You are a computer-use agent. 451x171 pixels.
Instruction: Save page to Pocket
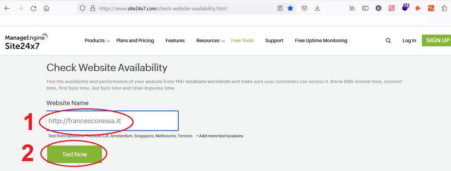[x=304, y=8]
